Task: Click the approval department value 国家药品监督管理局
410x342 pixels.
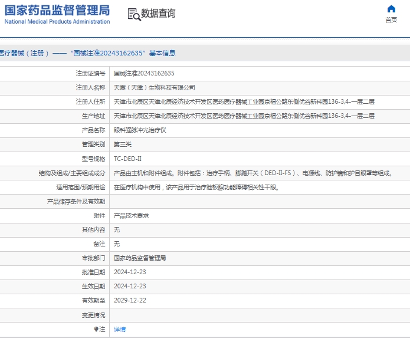Action: 140,258
